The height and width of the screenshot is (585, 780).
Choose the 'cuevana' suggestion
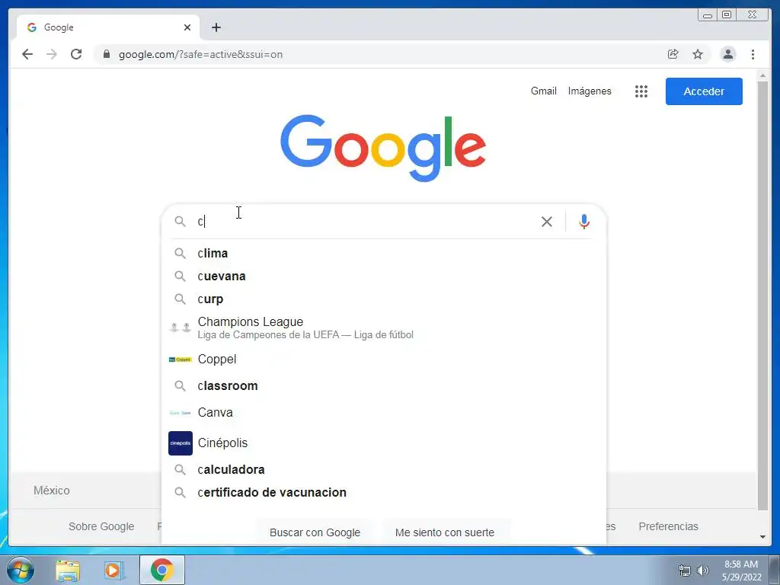pyautogui.click(x=384, y=276)
